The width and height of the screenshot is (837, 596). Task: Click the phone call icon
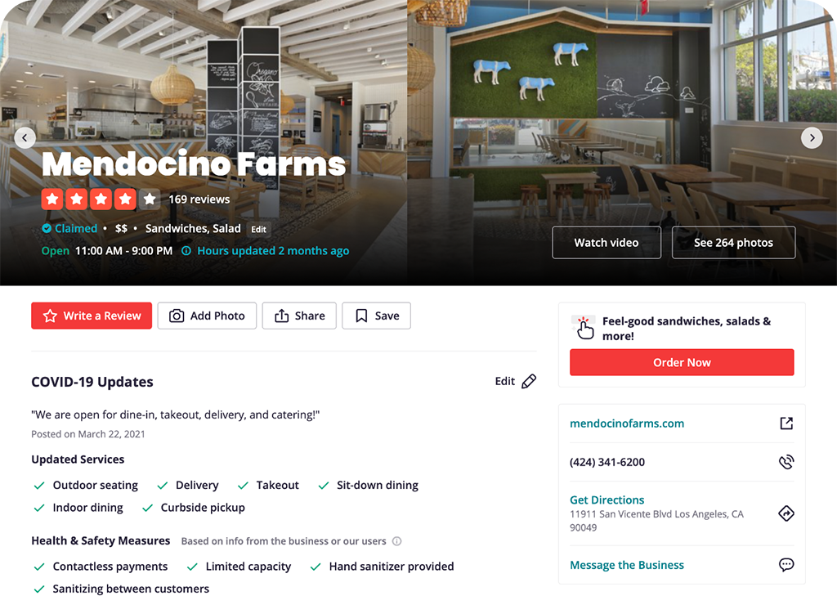coord(786,462)
